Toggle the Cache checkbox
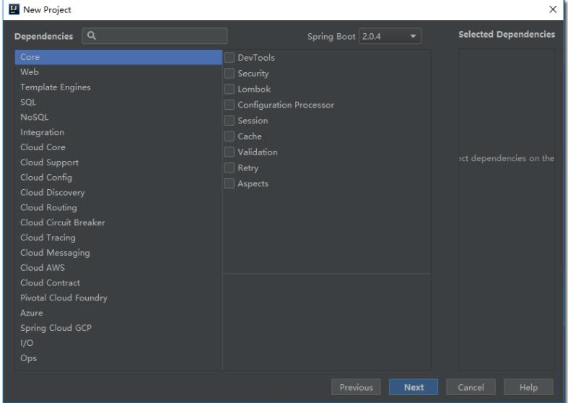Viewport: 568px width, 403px height. (x=229, y=136)
